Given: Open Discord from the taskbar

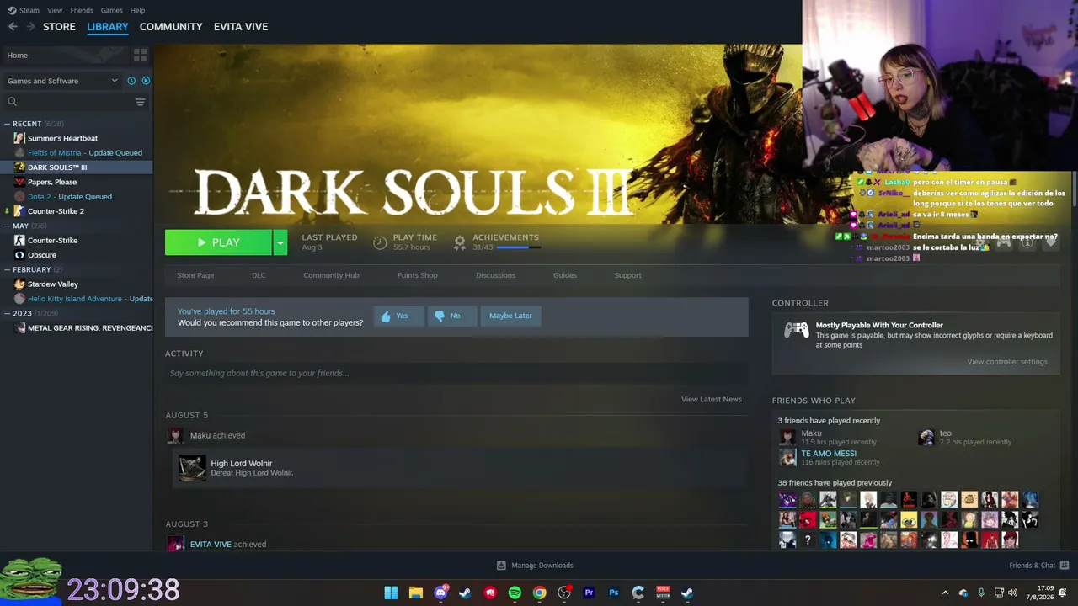Looking at the screenshot, I should click(x=440, y=593).
